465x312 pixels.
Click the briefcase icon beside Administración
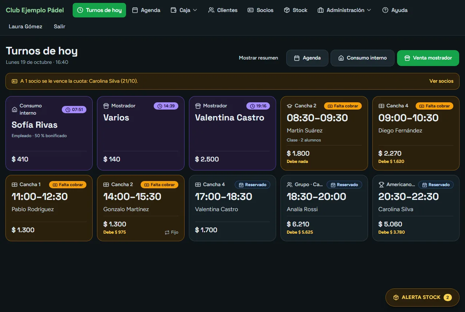click(x=321, y=10)
